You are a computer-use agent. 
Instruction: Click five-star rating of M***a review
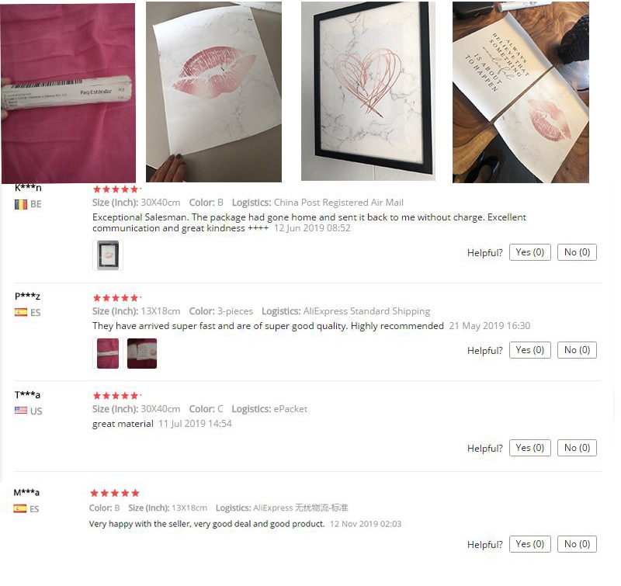pyautogui.click(x=115, y=493)
